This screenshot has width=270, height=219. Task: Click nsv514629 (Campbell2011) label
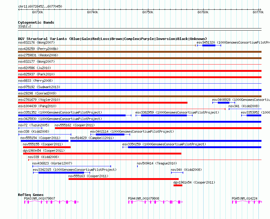pos(92,138)
